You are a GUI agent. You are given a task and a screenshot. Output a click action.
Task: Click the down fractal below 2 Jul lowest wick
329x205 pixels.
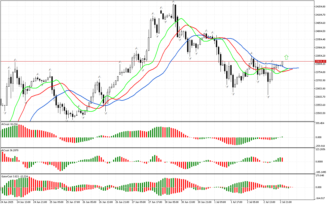pyautogui.click(x=268, y=97)
